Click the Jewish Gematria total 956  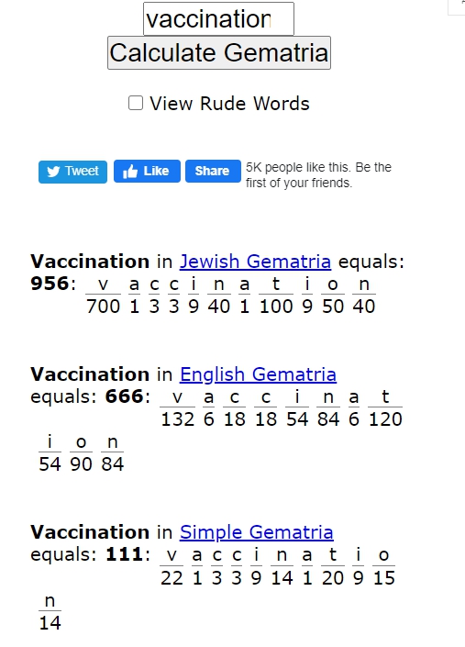point(50,284)
